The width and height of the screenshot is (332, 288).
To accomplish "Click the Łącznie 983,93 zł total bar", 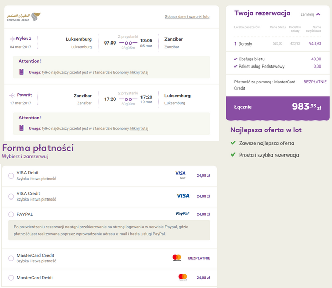I will (x=277, y=108).
